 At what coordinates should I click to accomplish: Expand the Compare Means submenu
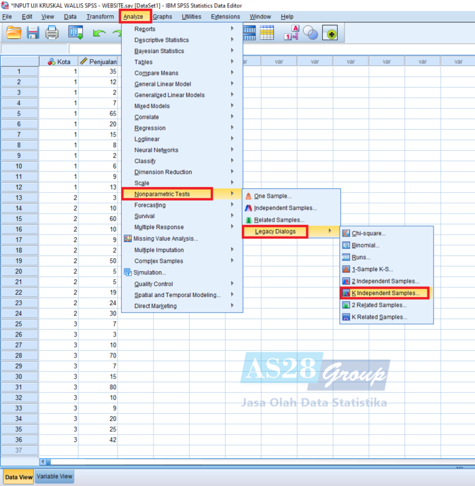click(156, 73)
